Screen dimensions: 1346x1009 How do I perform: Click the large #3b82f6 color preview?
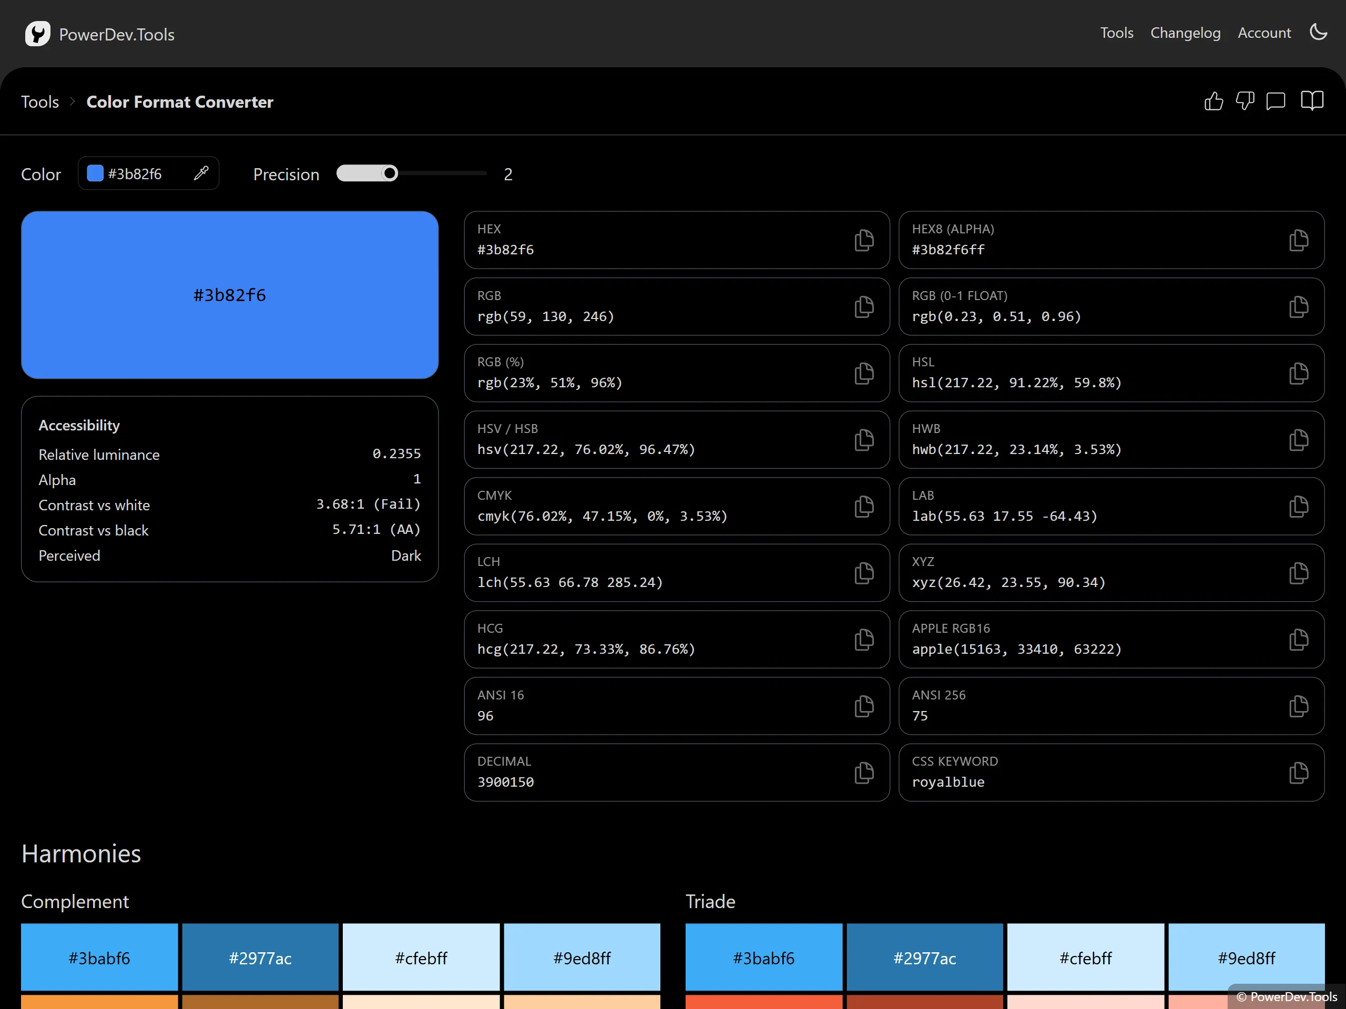(x=229, y=295)
